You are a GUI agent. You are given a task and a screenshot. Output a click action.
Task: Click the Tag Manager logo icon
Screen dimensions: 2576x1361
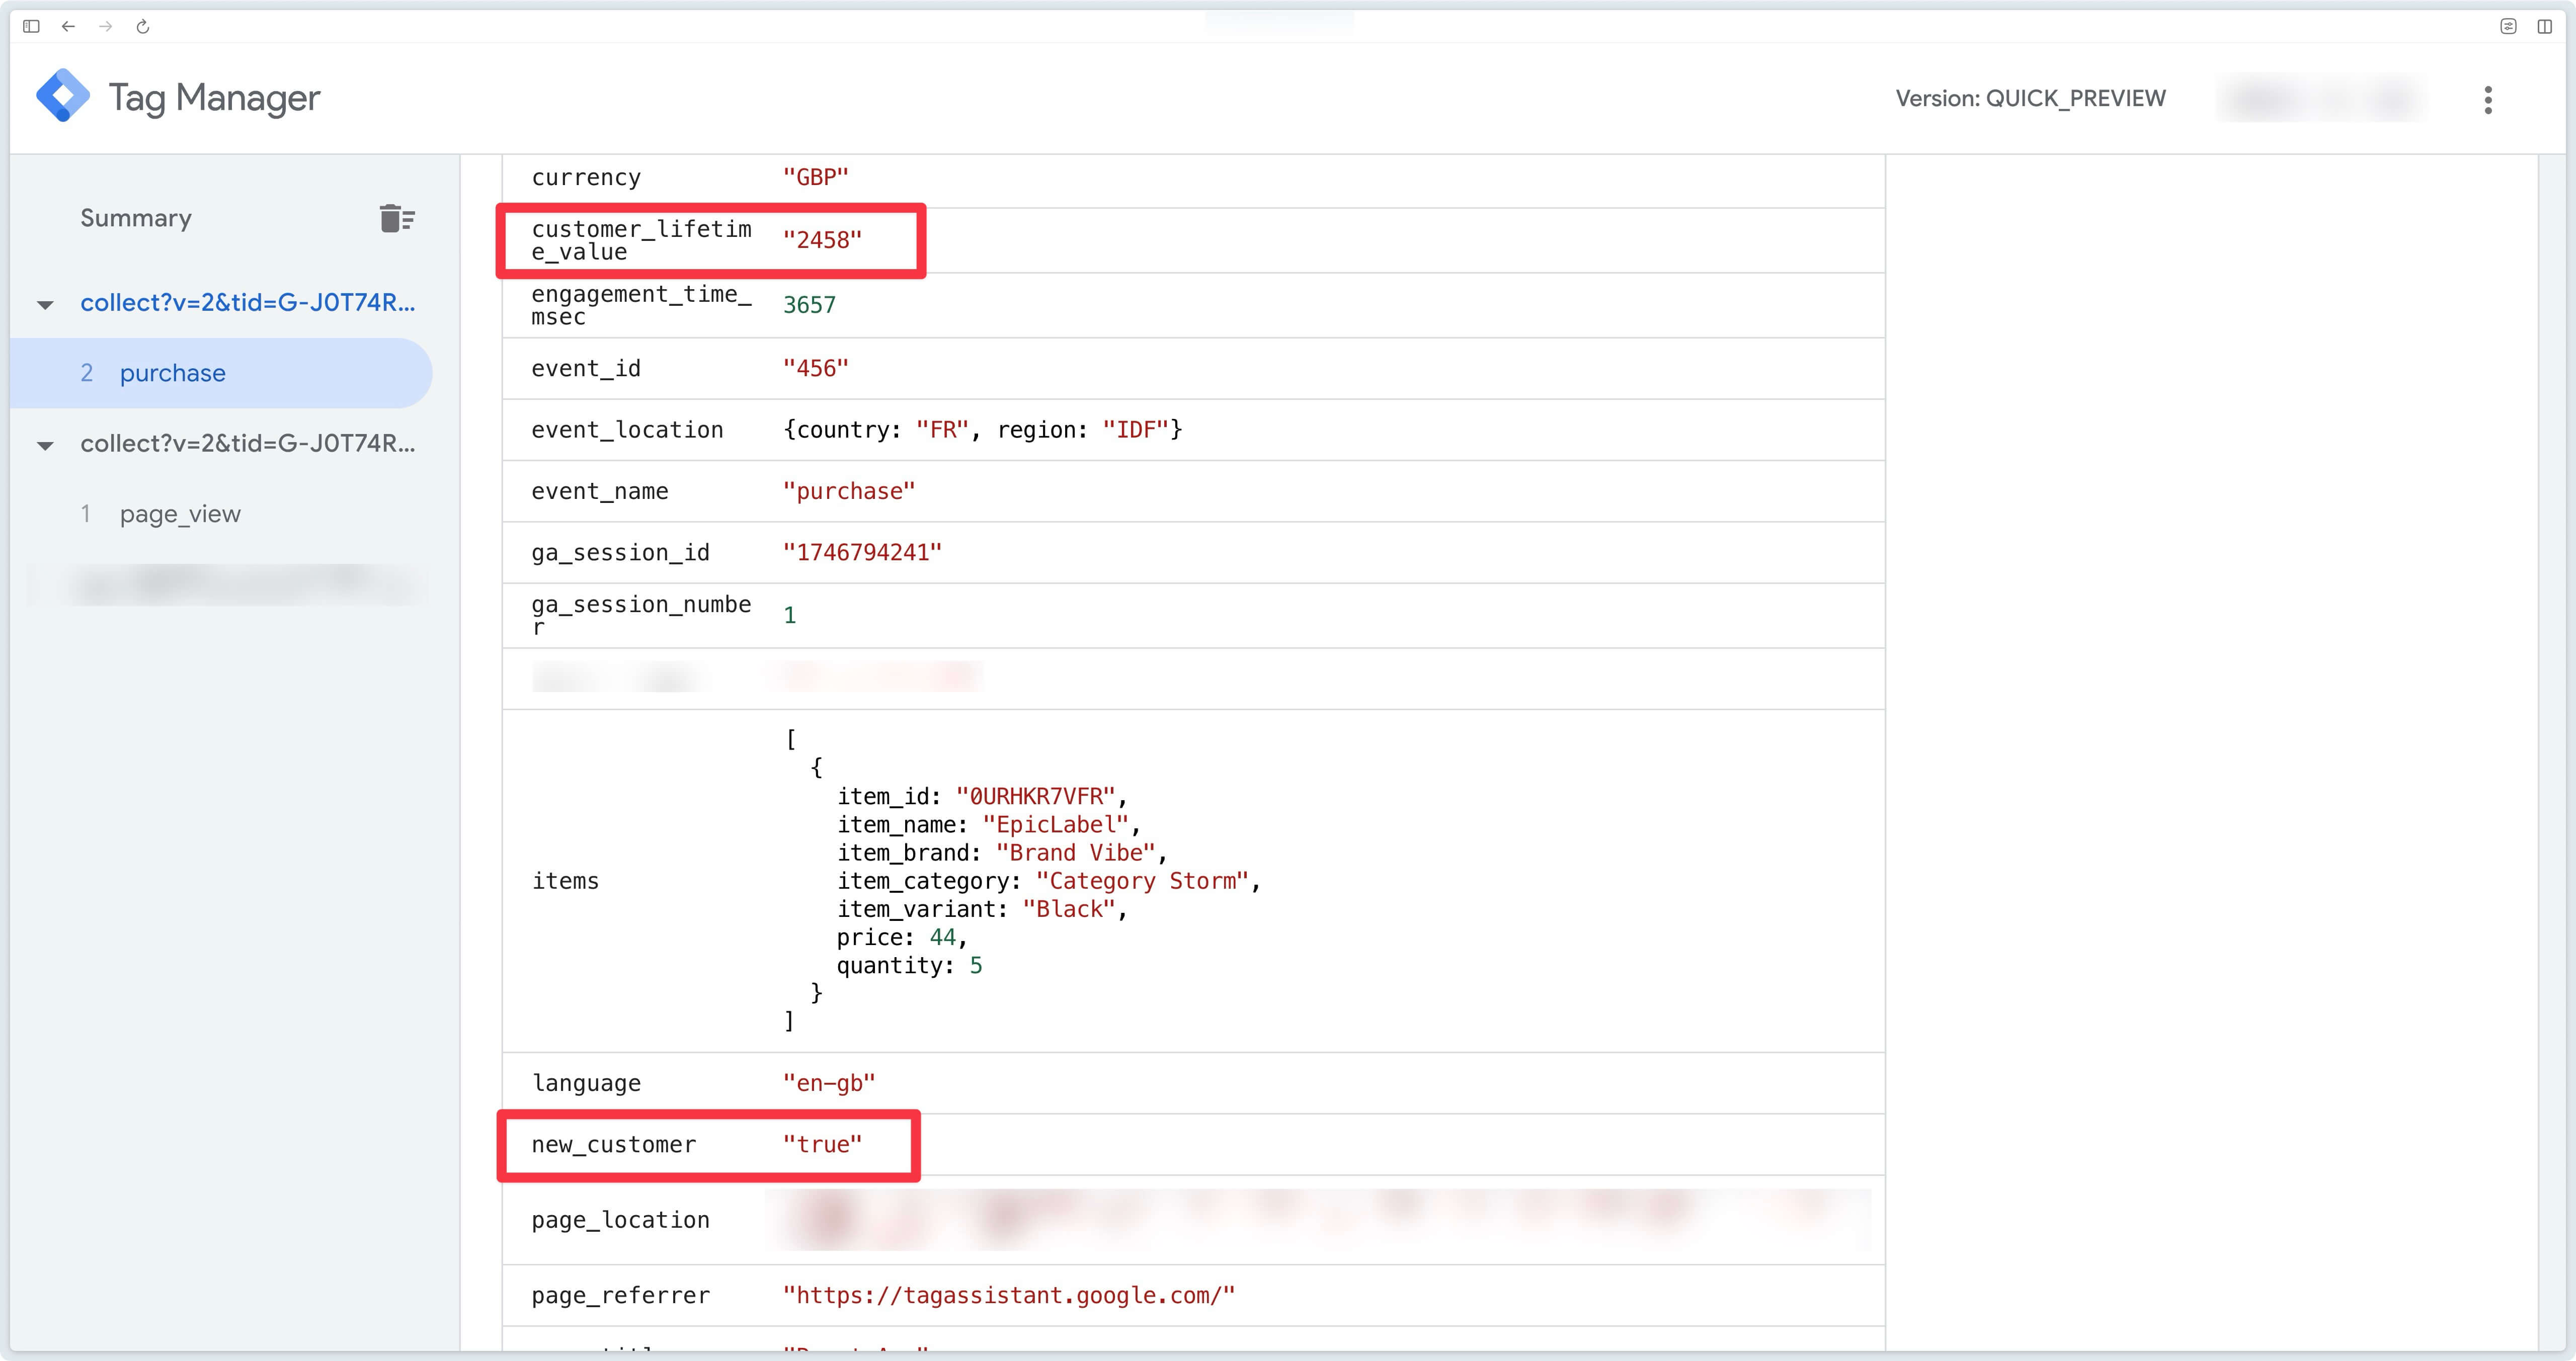coord(63,96)
